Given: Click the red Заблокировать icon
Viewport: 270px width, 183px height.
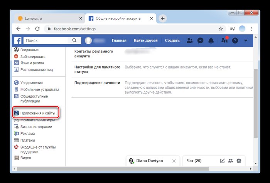Looking at the screenshot, I should [x=16, y=56].
